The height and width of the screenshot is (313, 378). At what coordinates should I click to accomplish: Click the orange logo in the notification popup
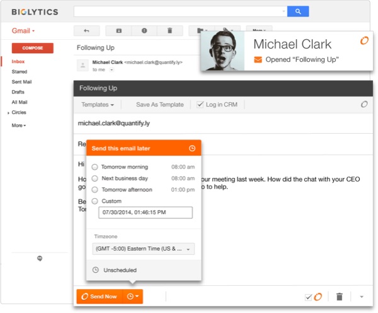(364, 41)
